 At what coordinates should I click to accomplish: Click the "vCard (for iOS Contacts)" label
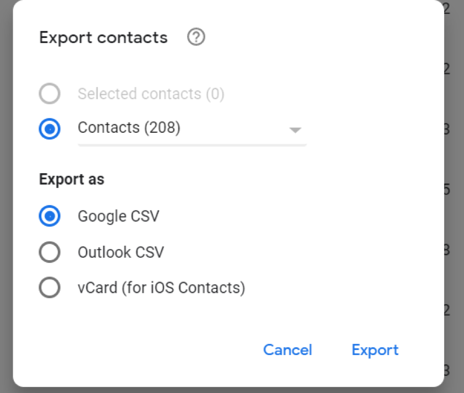pos(161,288)
